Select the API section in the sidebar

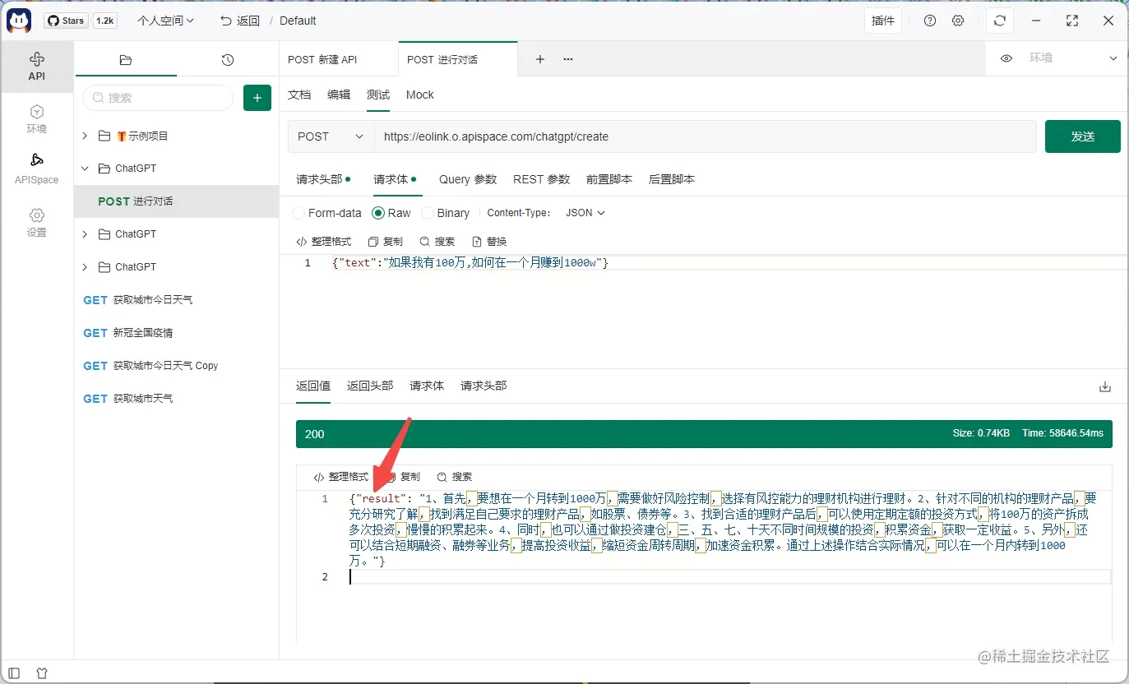[36, 66]
